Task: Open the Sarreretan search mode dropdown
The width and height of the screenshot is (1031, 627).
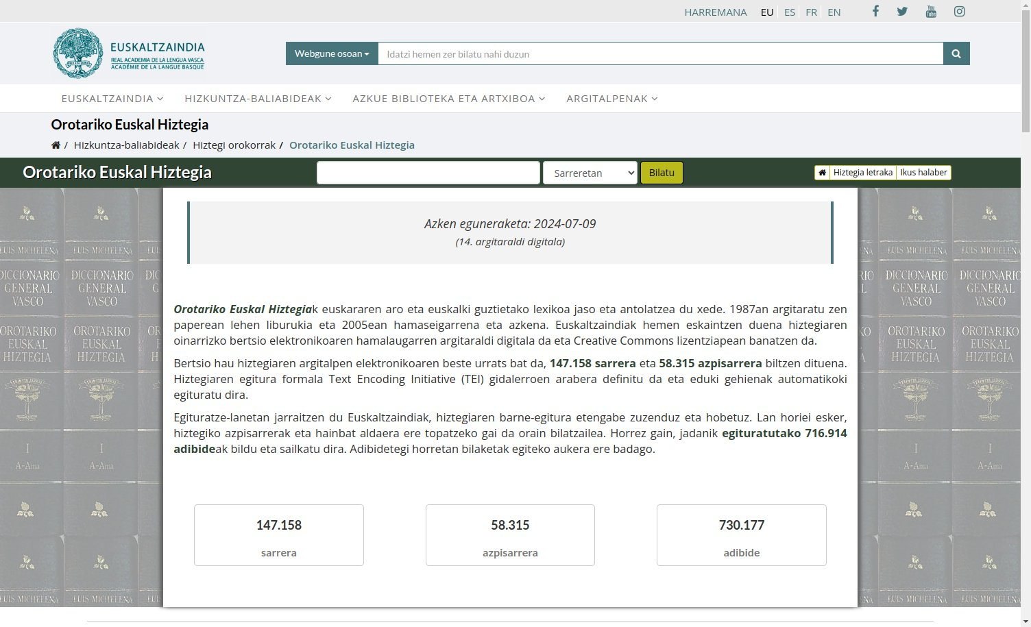Action: click(590, 173)
